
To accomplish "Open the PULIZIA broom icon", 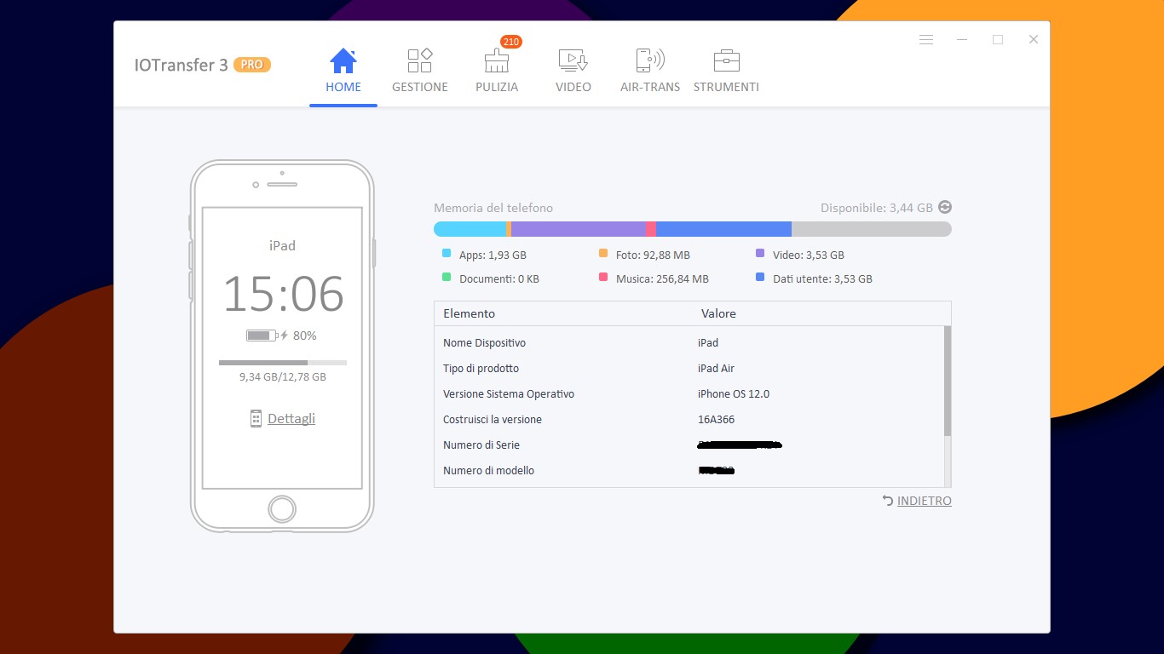I will coord(496,60).
